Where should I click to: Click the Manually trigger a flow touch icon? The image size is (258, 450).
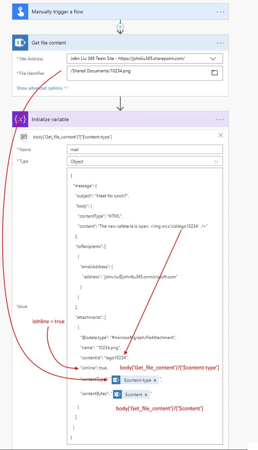[20, 12]
